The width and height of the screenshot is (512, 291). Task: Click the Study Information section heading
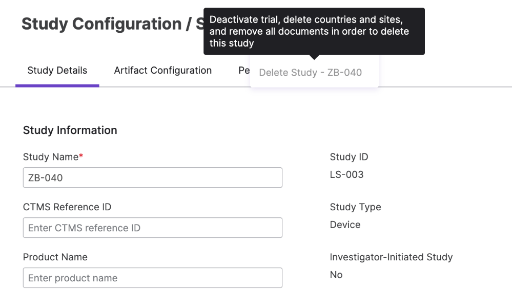pyautogui.click(x=70, y=130)
